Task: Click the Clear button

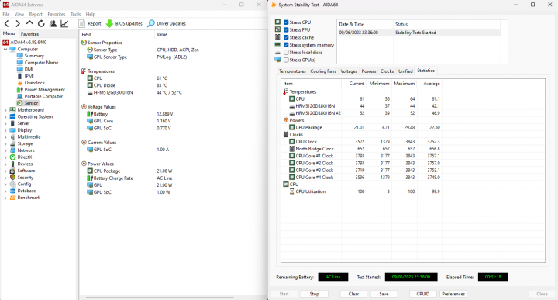Action: pos(353,294)
